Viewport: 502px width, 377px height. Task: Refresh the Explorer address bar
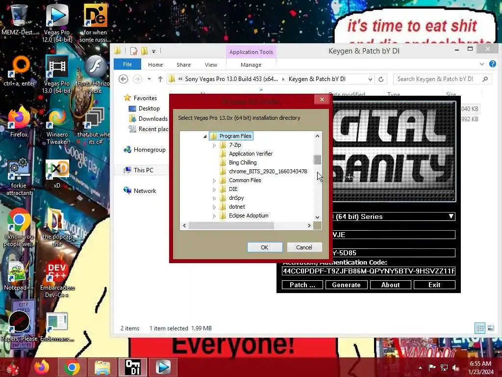(380, 79)
